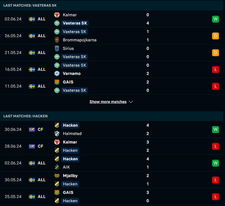Click GAIS crest in the 11.05.24 match
This screenshot has width=225, height=206.
click(57, 82)
